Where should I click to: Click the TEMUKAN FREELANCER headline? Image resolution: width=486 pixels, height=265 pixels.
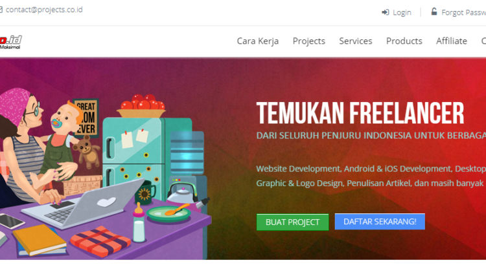pos(360,113)
